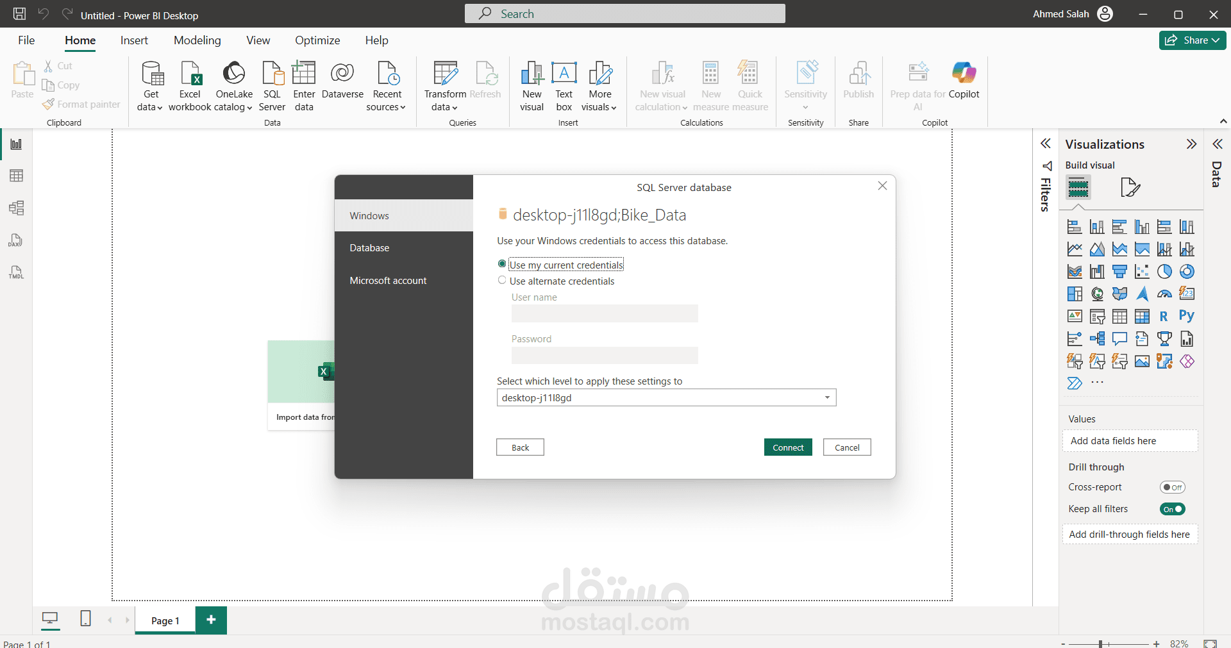Click the fit to page icon
Image resolution: width=1231 pixels, height=648 pixels.
pyautogui.click(x=1210, y=644)
